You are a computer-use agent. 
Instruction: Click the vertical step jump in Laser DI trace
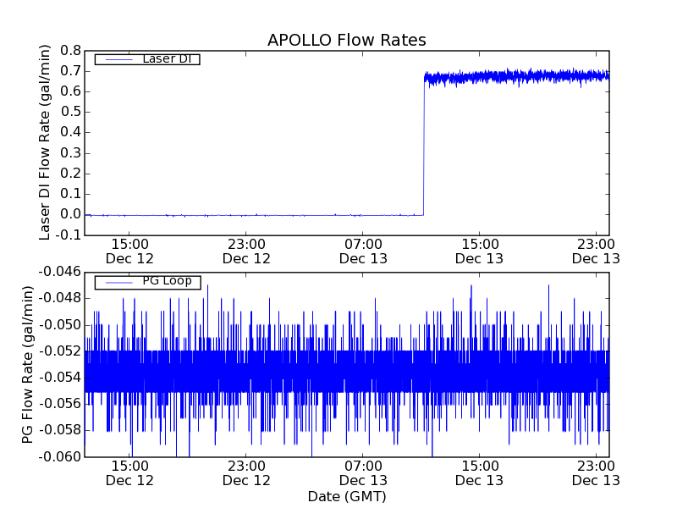pyautogui.click(x=424, y=144)
